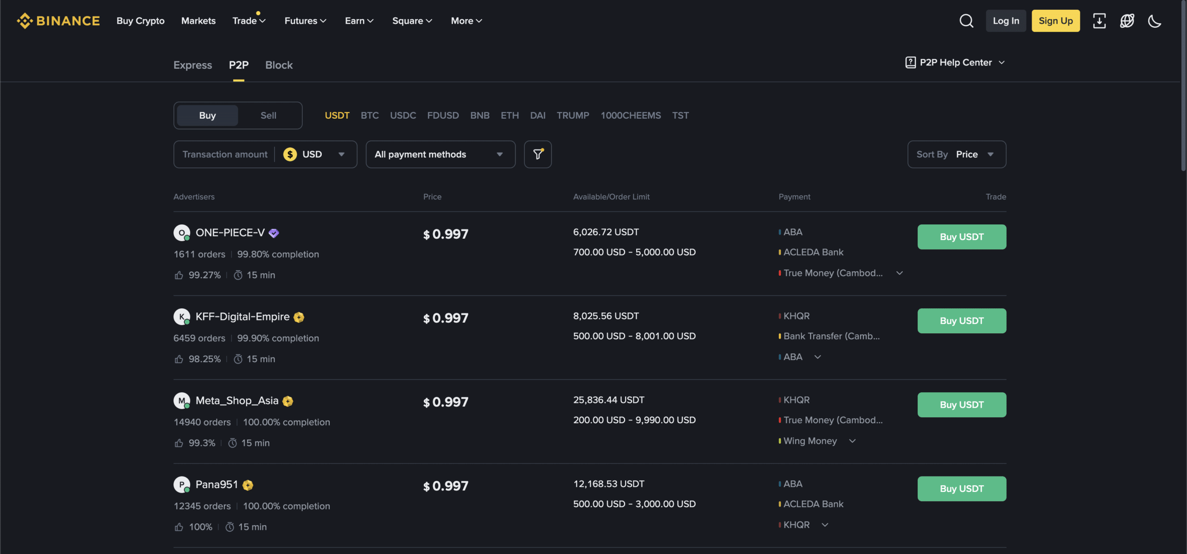This screenshot has height=554, width=1187.
Task: Click Buy USDT for Meta_Shop_Asia
Action: 962,404
